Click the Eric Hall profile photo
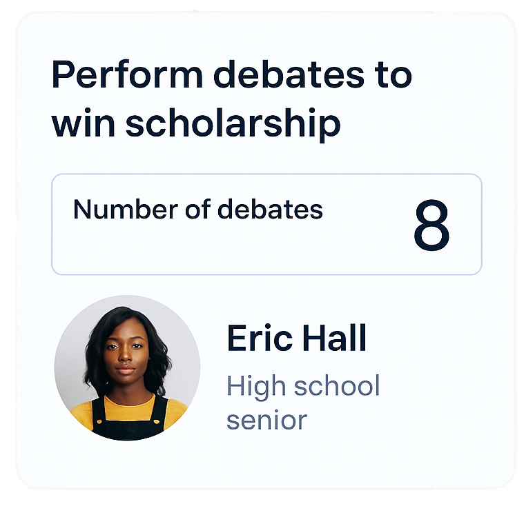Viewport: 524px width, 506px height. point(127,368)
